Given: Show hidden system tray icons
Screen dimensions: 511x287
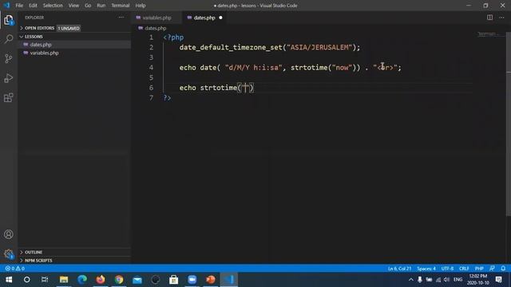Looking at the screenshot, I should coord(411,280).
